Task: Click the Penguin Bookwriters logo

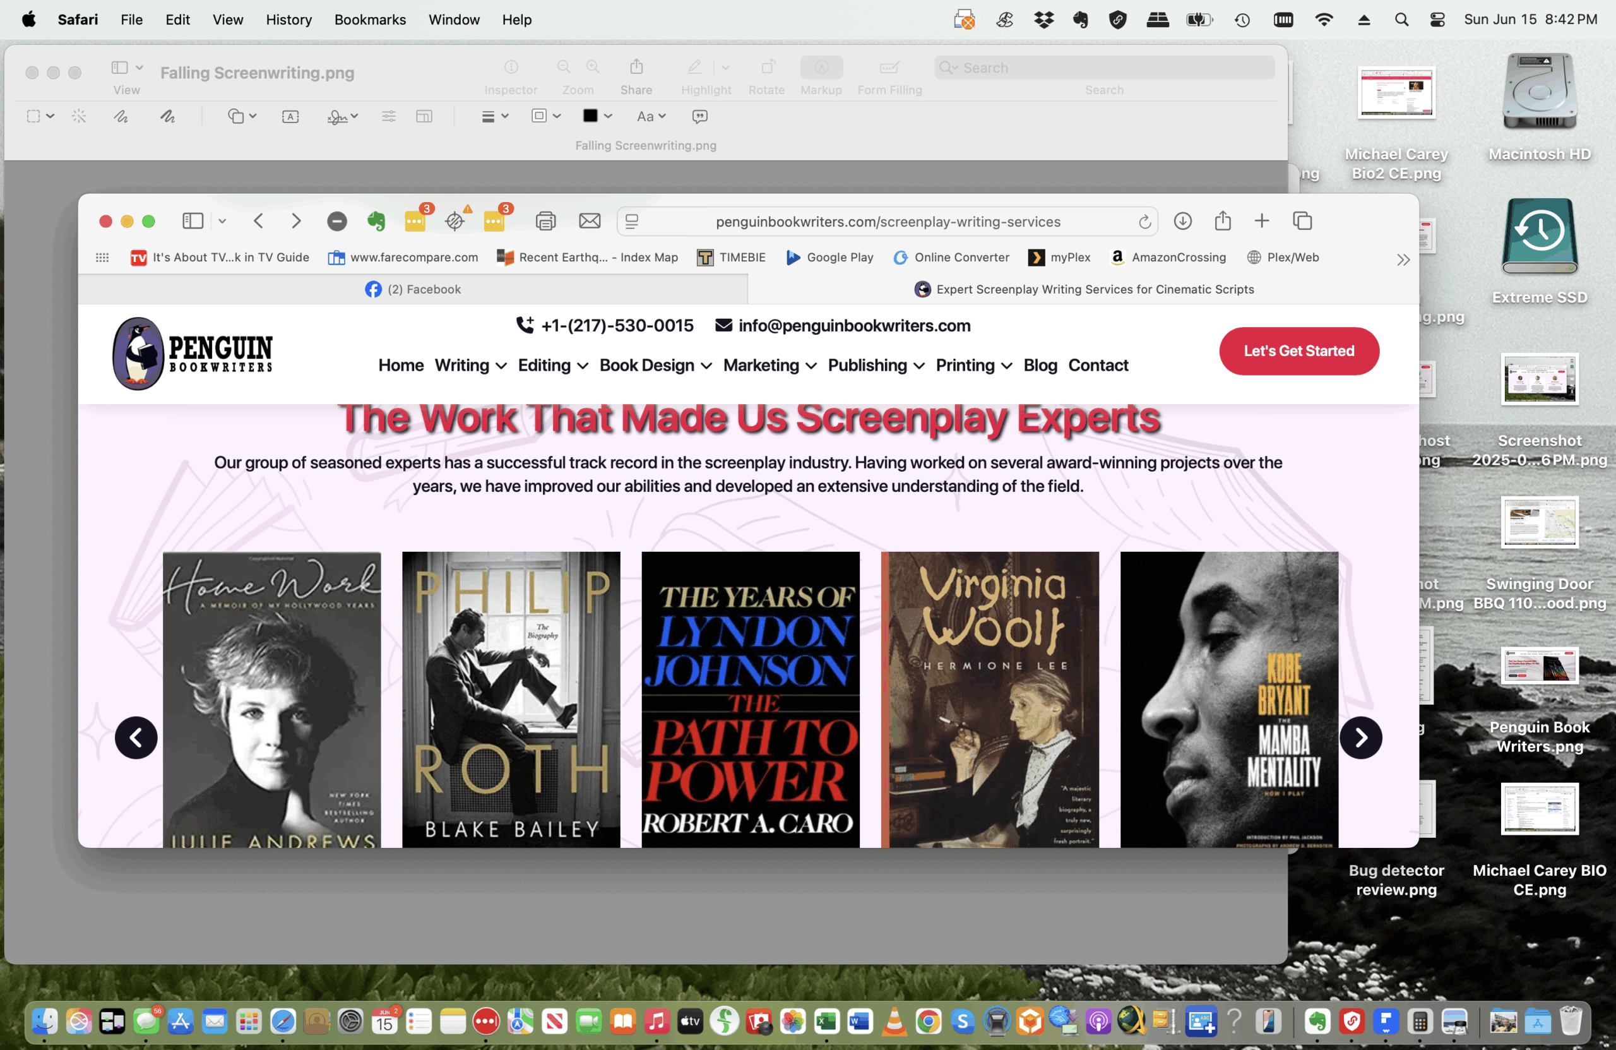Action: pyautogui.click(x=192, y=353)
